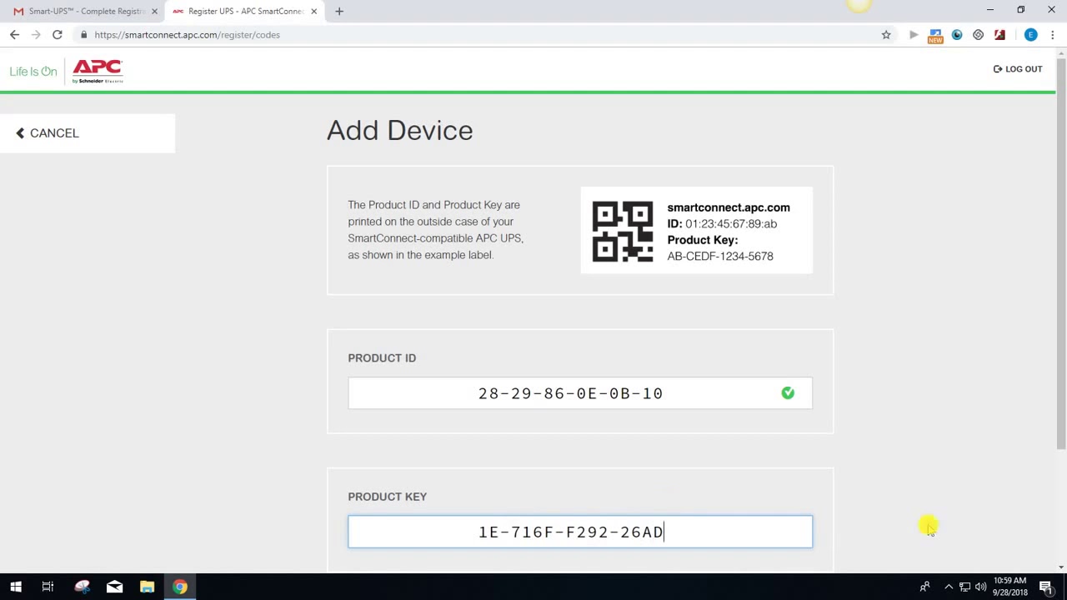The height and width of the screenshot is (600, 1067).
Task: Click the taskbar app beside Task View
Action: tap(82, 587)
